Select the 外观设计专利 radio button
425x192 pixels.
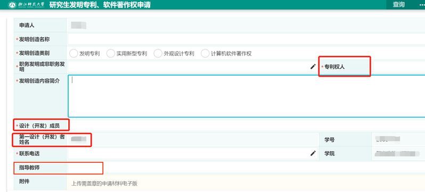[x=158, y=53]
